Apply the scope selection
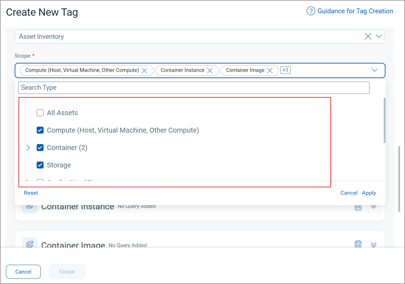 click(x=369, y=193)
